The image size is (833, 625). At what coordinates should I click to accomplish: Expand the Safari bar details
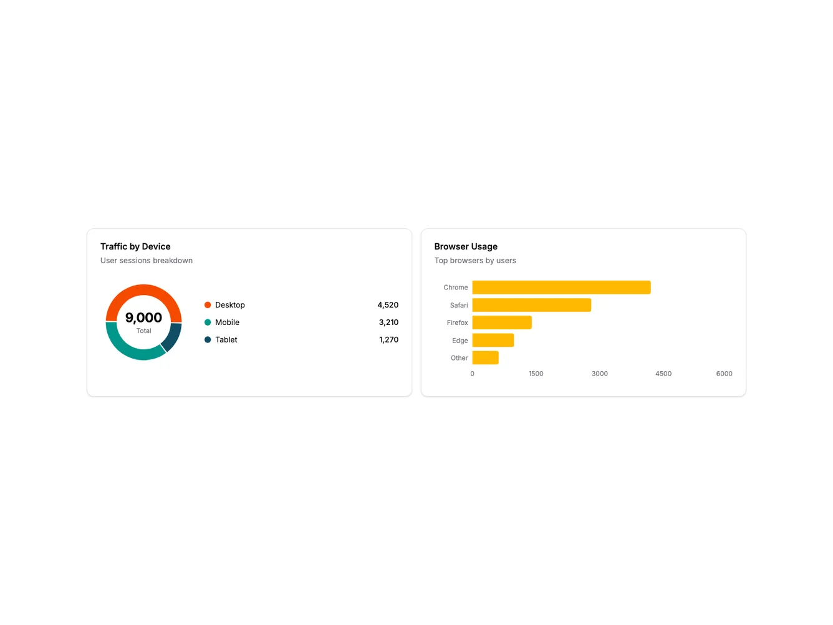click(x=531, y=304)
